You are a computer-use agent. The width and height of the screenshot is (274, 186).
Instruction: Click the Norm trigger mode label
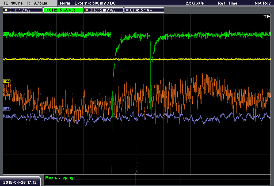65,3
